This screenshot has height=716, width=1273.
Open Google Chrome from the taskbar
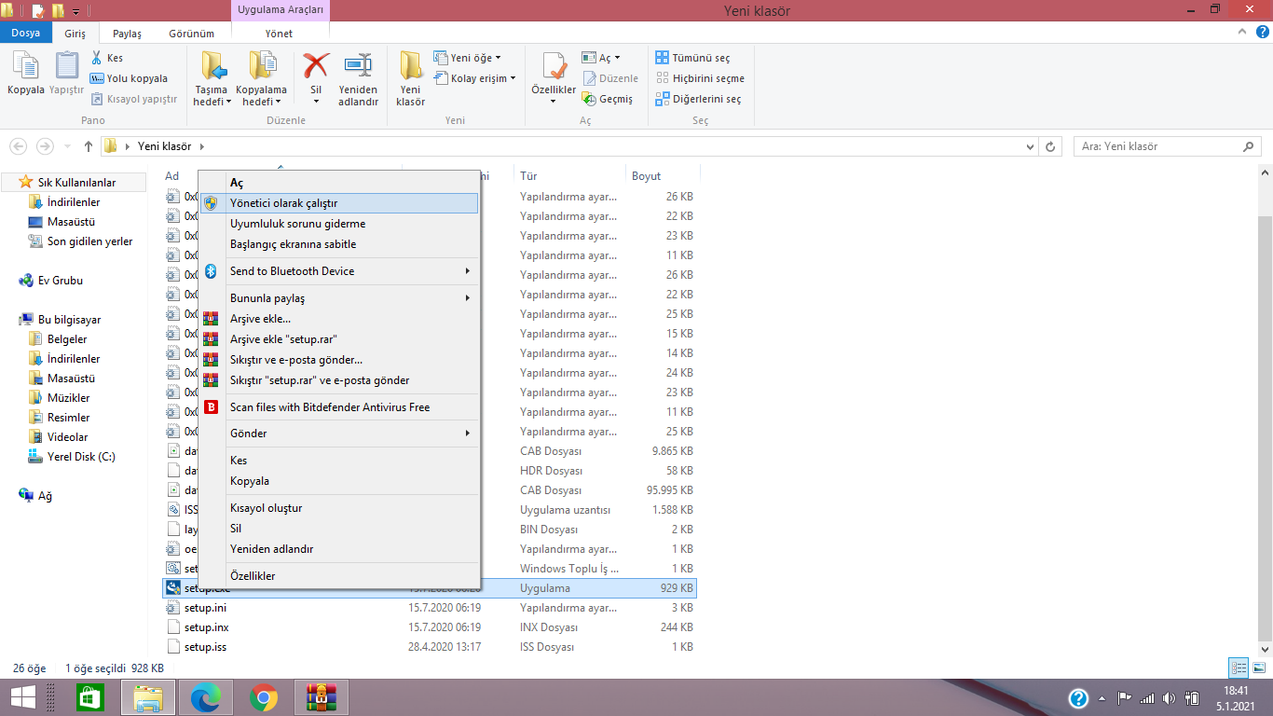(x=264, y=697)
